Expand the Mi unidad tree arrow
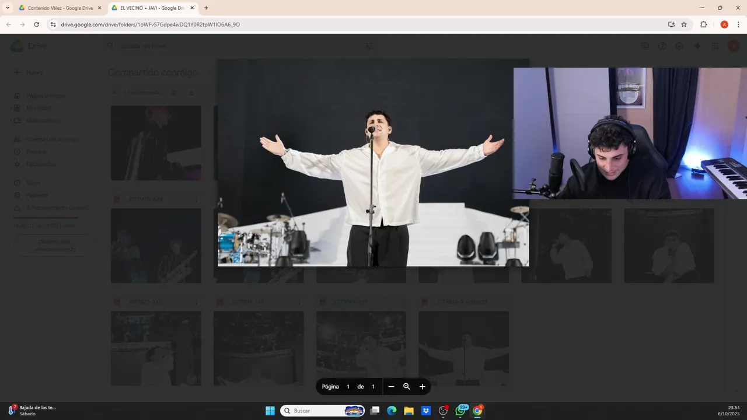This screenshot has width=747, height=420. coord(12,108)
